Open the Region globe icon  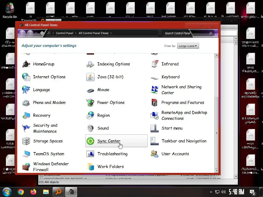(x=90, y=115)
